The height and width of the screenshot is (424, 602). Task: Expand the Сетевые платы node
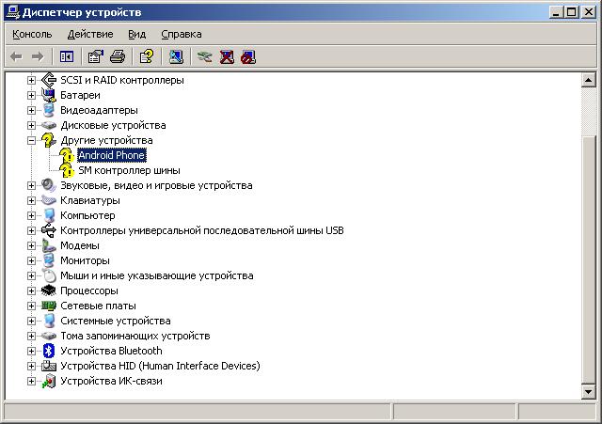[31, 306]
